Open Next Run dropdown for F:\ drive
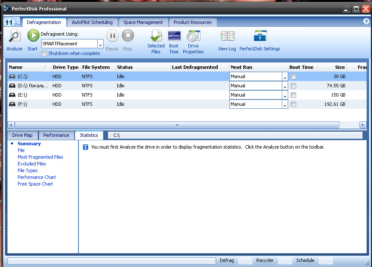The image size is (372, 267). tap(285, 104)
